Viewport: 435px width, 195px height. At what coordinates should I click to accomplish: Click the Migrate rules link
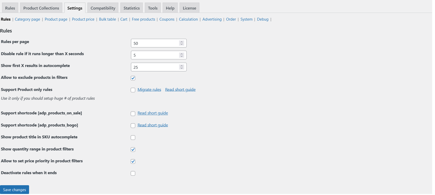pyautogui.click(x=149, y=90)
